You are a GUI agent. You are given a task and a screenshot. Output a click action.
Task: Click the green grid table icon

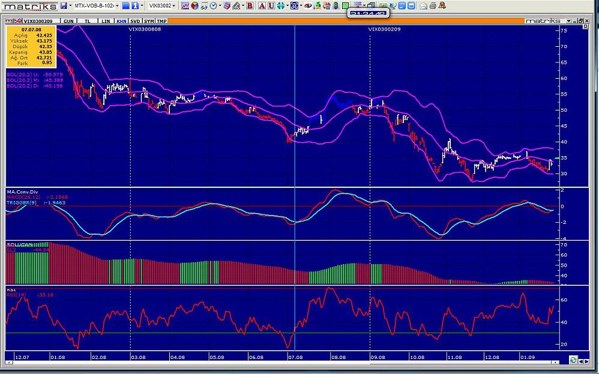(x=346, y=5)
